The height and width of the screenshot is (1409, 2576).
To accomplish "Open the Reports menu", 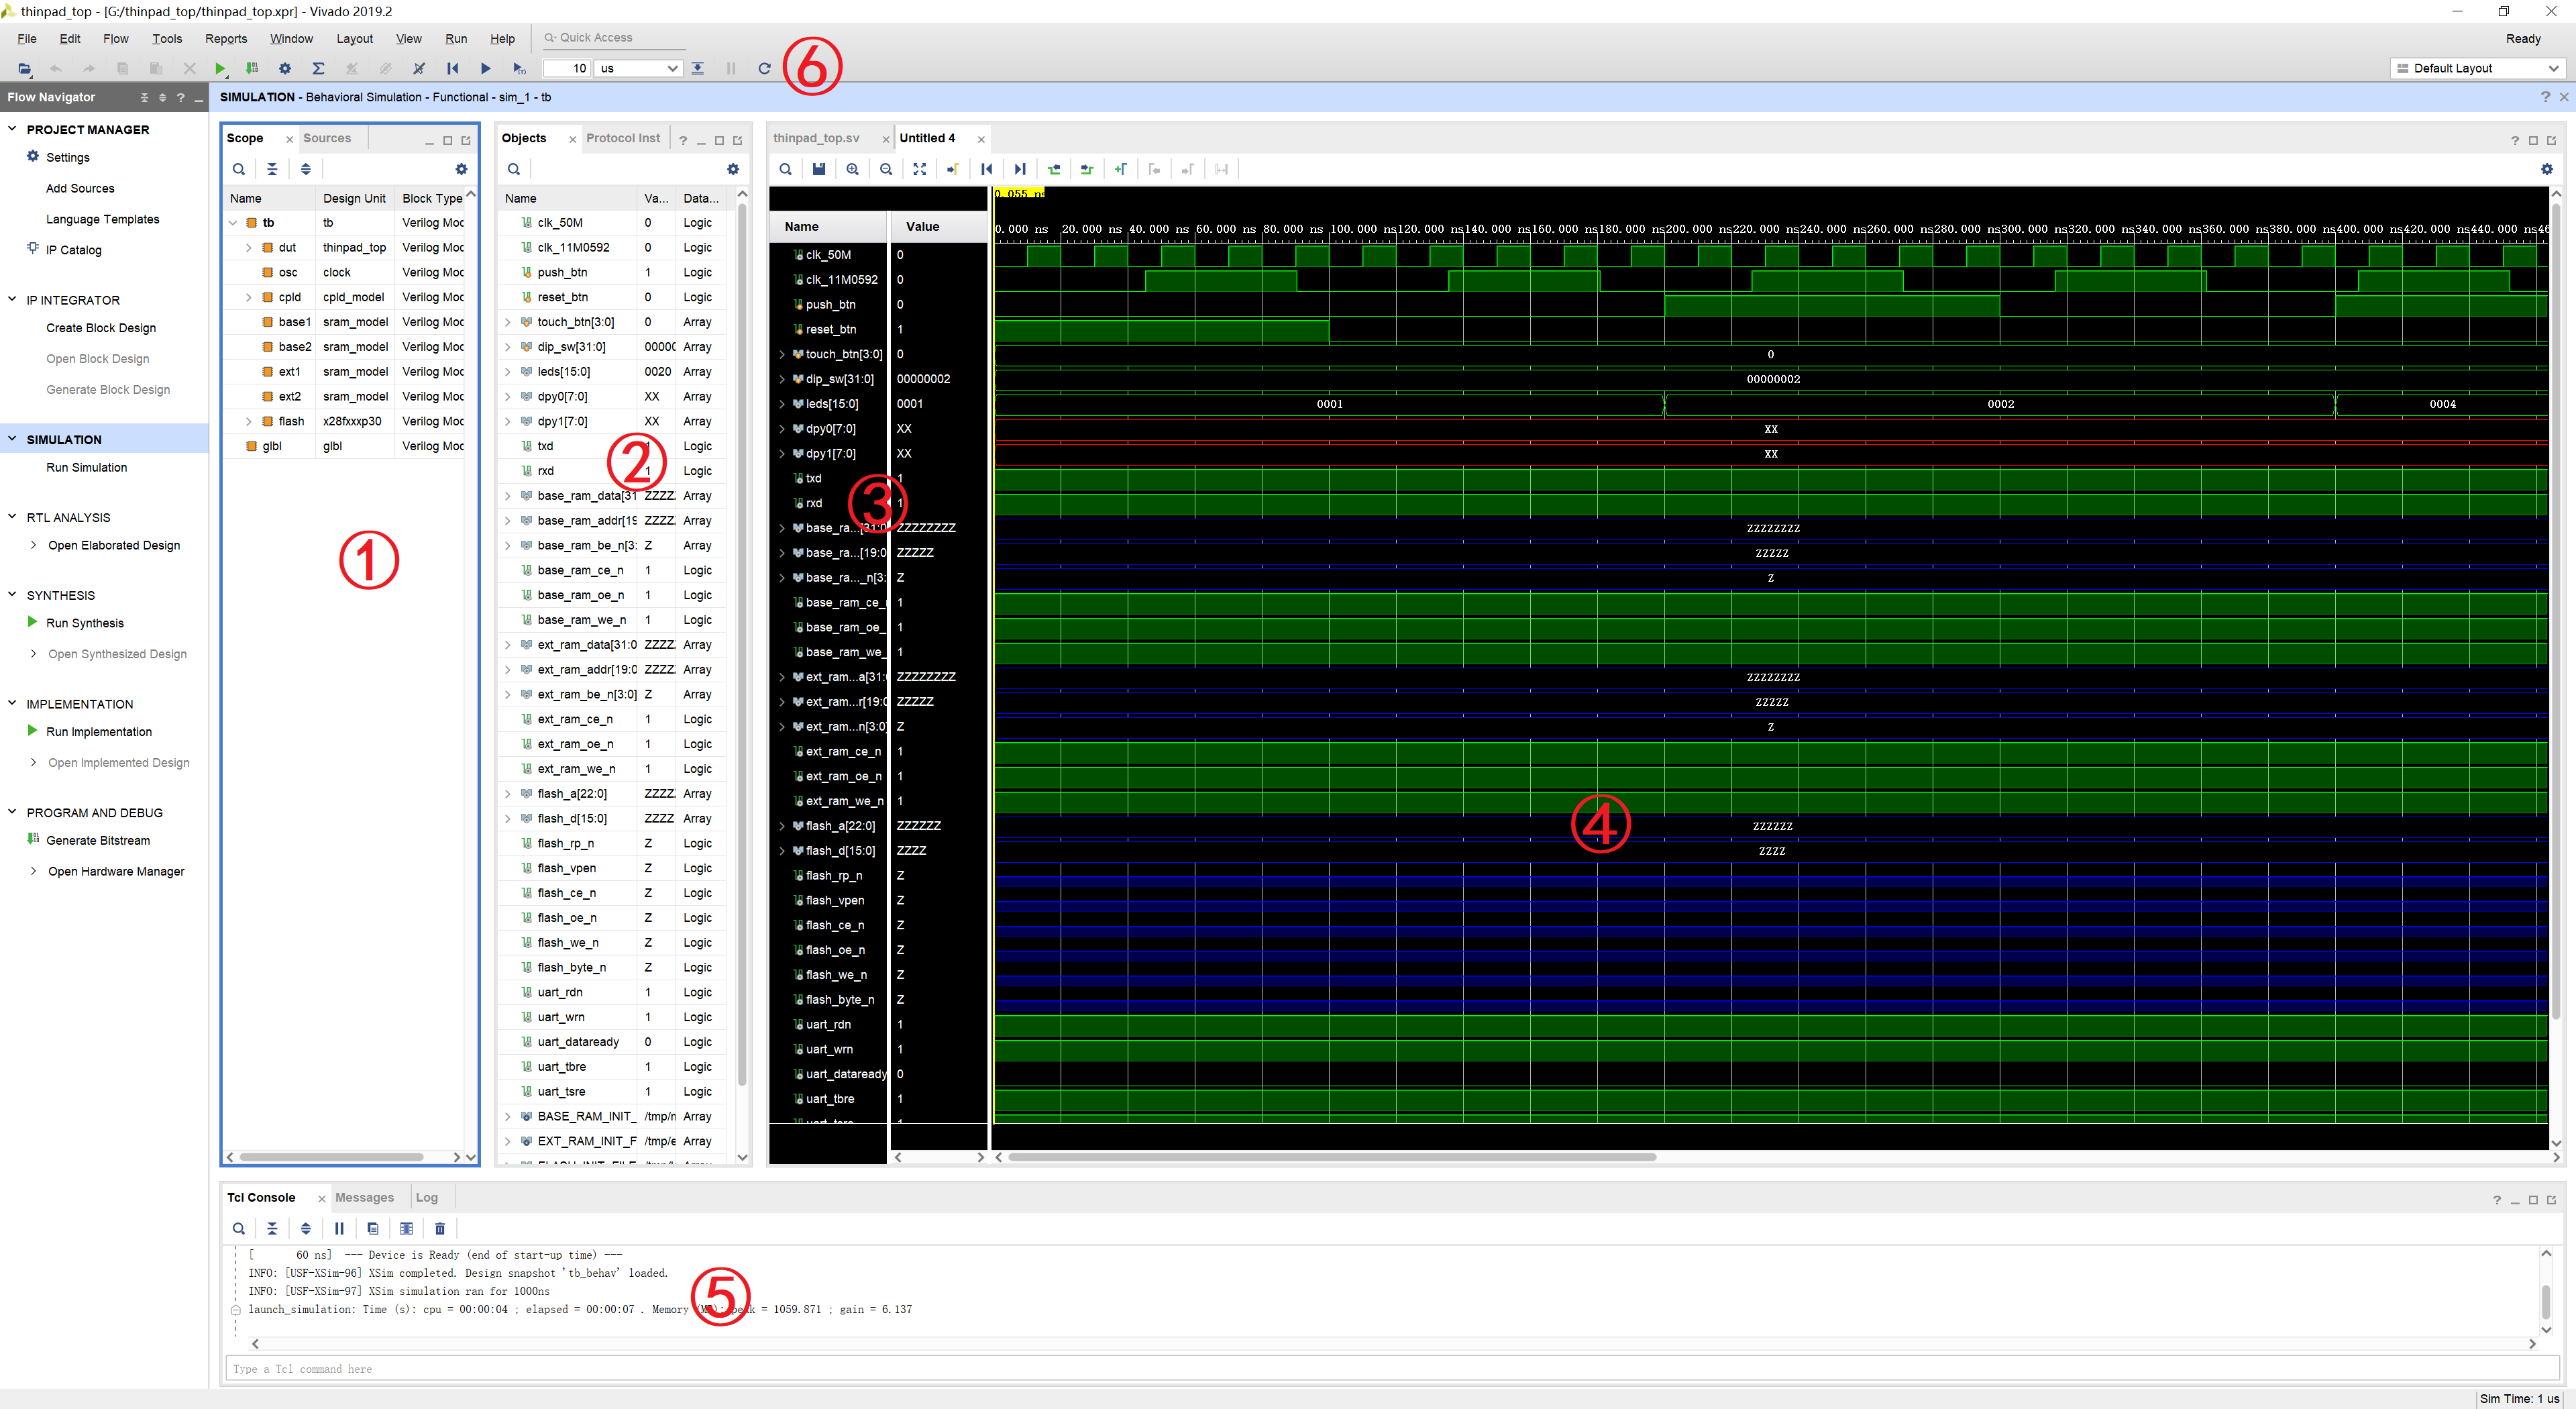I will (226, 39).
